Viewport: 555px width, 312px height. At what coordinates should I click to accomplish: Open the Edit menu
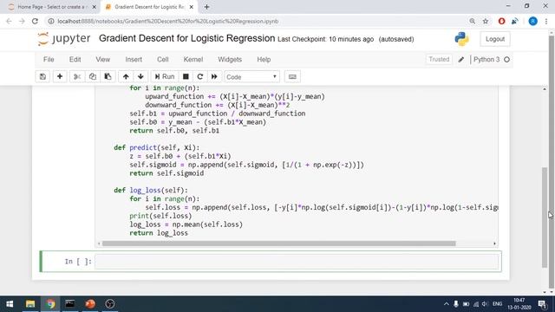[75, 60]
